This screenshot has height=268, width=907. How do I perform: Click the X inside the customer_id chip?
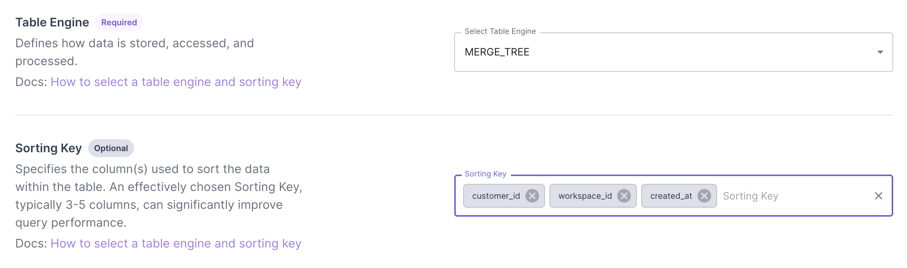point(533,196)
